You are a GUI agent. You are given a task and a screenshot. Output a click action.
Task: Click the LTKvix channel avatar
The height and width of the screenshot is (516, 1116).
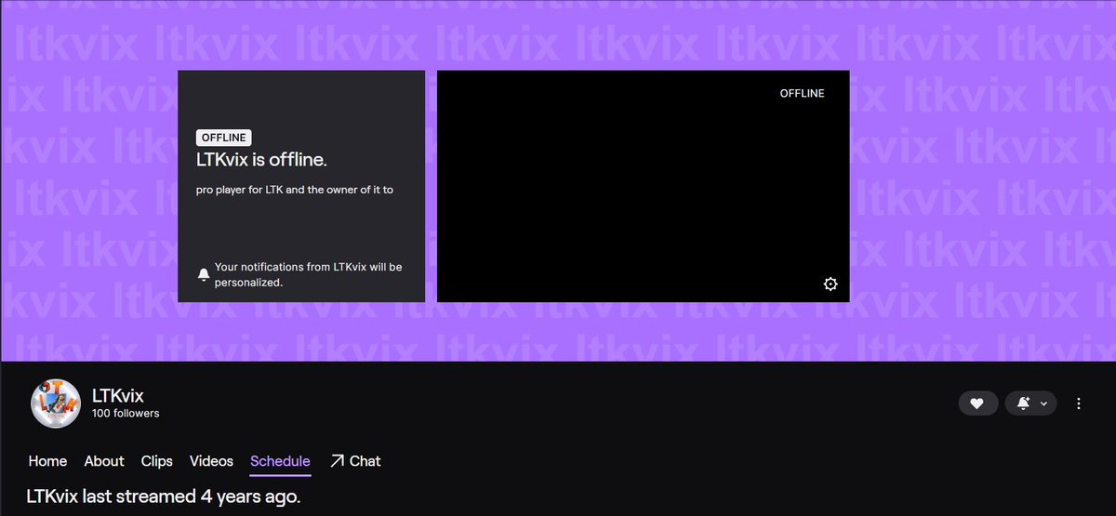(56, 404)
